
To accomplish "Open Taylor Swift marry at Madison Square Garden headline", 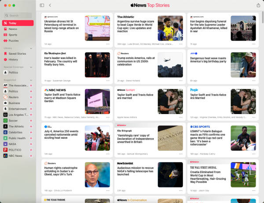I will [x=62, y=98].
